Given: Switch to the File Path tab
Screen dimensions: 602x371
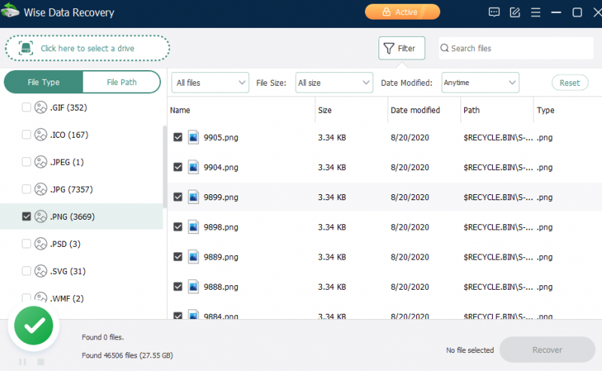Looking at the screenshot, I should (121, 82).
